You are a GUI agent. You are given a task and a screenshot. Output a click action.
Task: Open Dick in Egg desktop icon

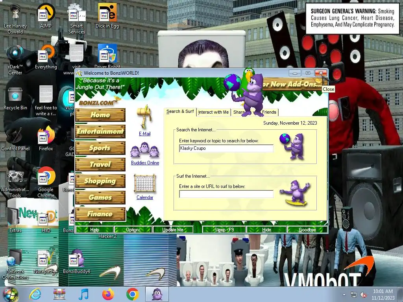point(107,16)
